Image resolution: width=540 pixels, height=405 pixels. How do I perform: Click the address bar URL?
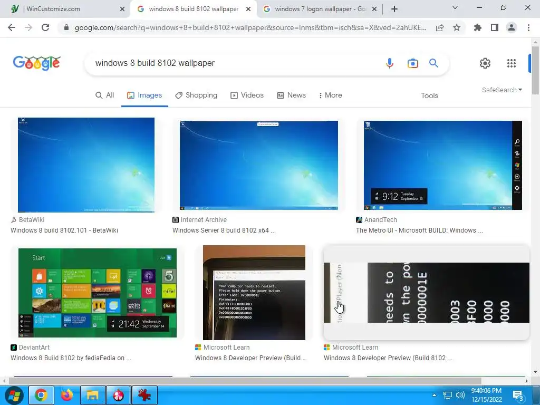(x=250, y=27)
